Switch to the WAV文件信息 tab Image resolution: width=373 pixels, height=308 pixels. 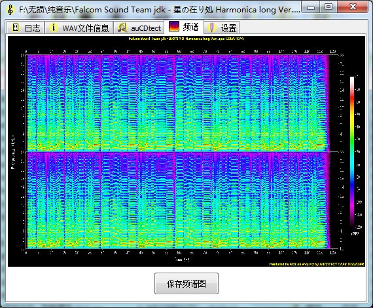(x=79, y=28)
